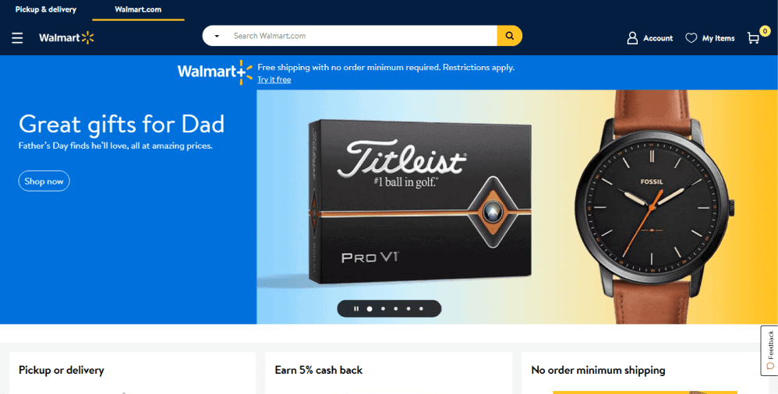Click the Shop now button
This screenshot has width=778, height=394.
[x=44, y=181]
